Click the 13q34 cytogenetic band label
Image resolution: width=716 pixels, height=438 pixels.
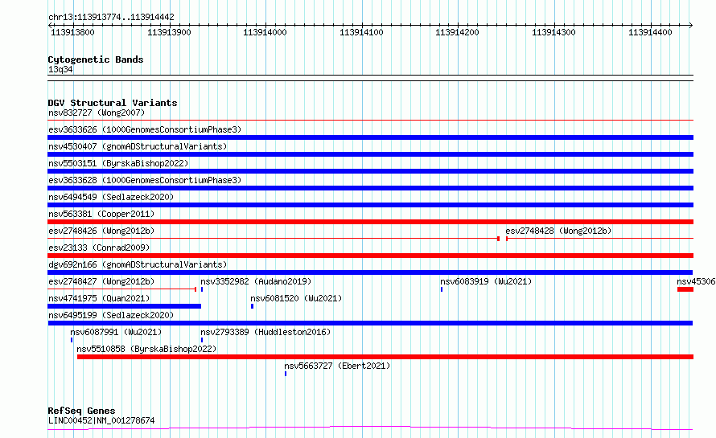coord(60,69)
